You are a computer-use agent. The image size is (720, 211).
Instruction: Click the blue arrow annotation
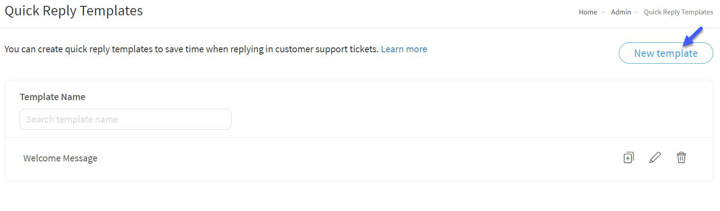click(x=693, y=36)
